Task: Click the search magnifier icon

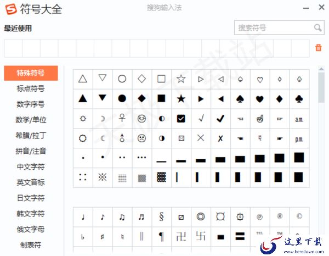Action: coord(317,27)
